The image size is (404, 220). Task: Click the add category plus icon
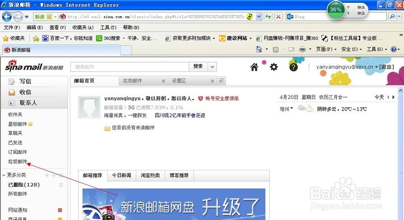[x=47, y=176]
